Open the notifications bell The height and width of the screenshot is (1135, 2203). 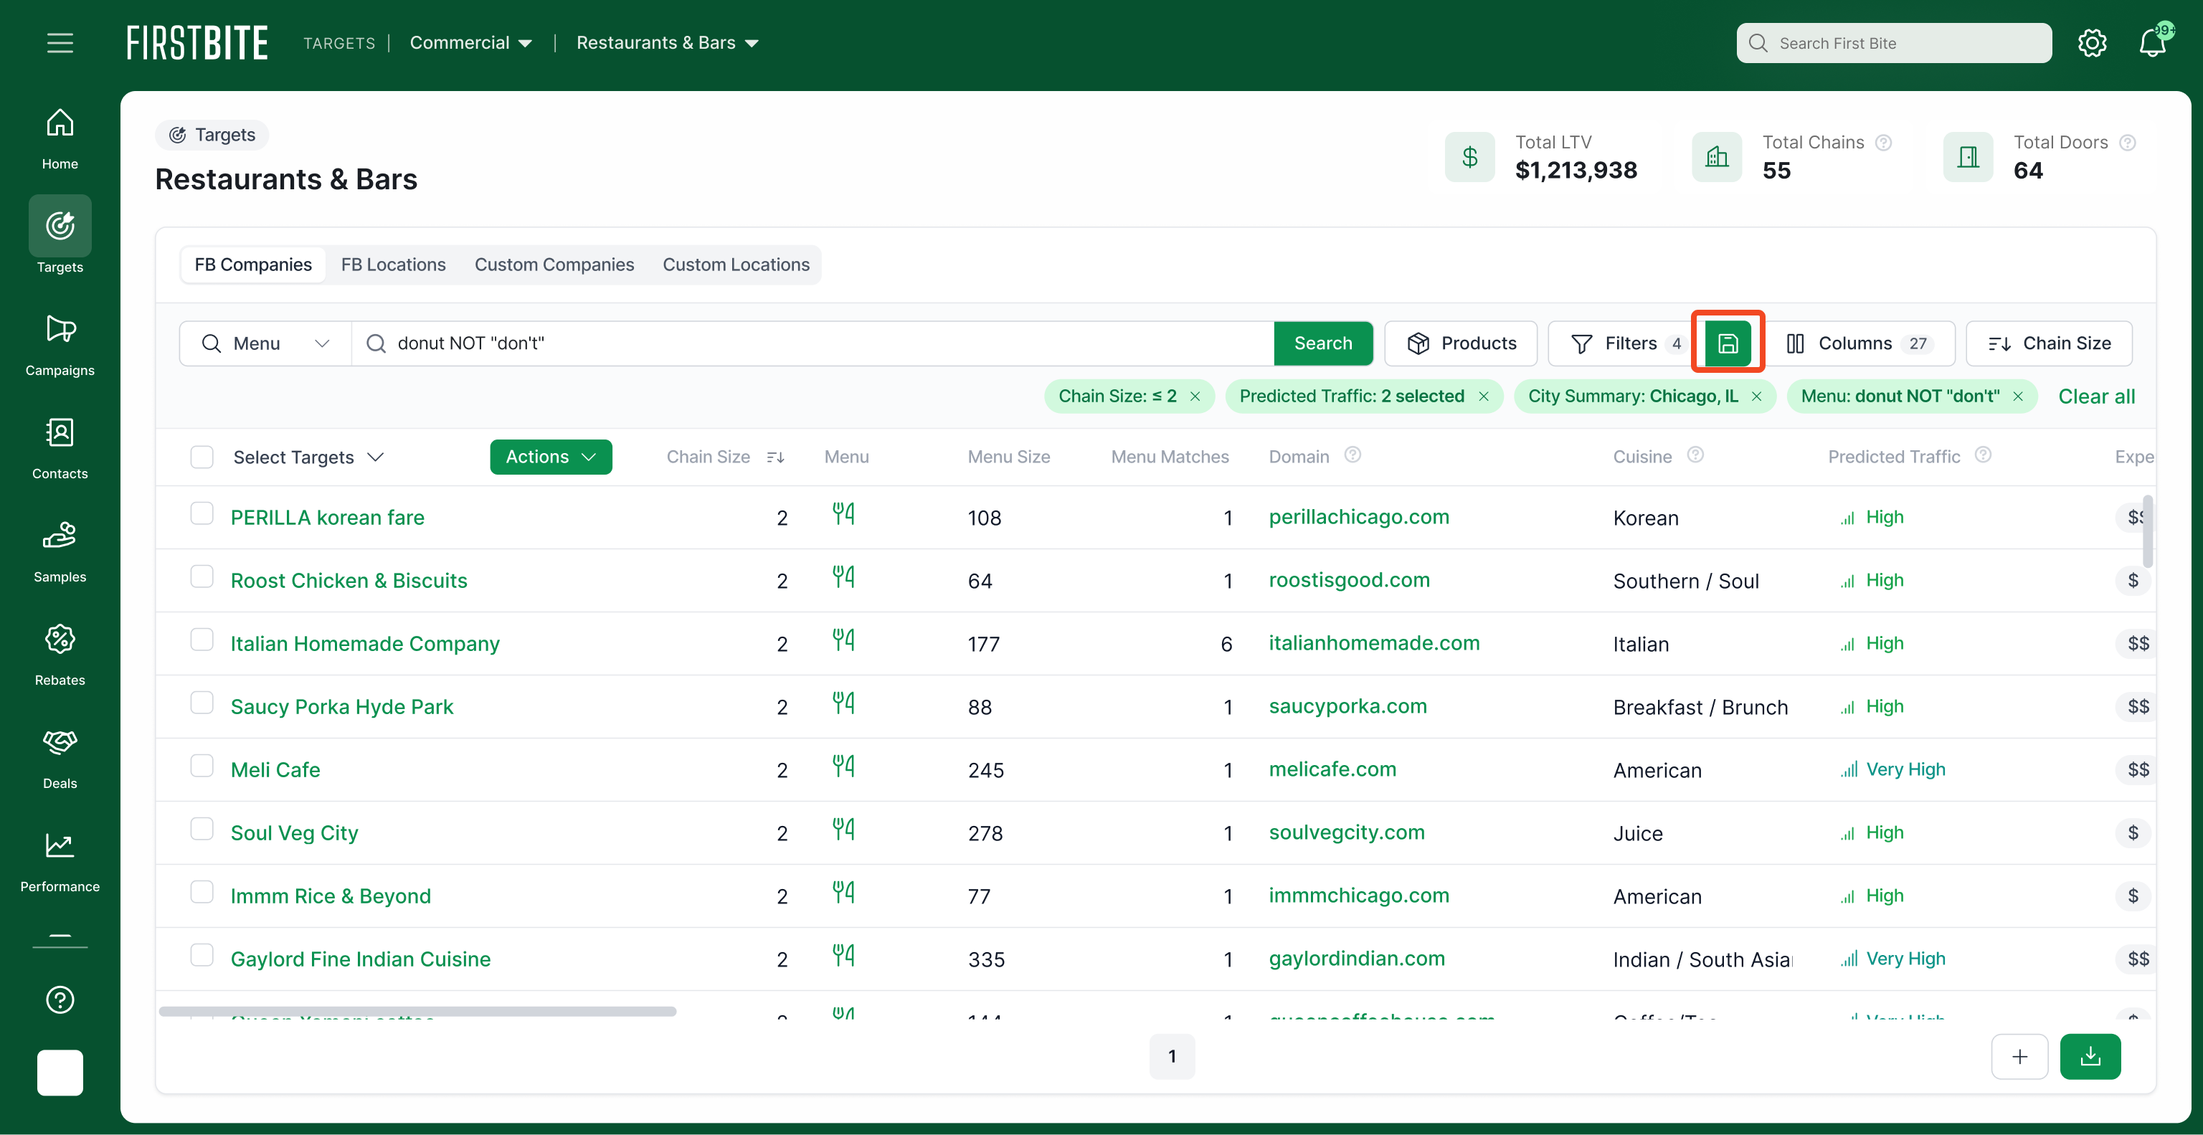tap(2153, 43)
